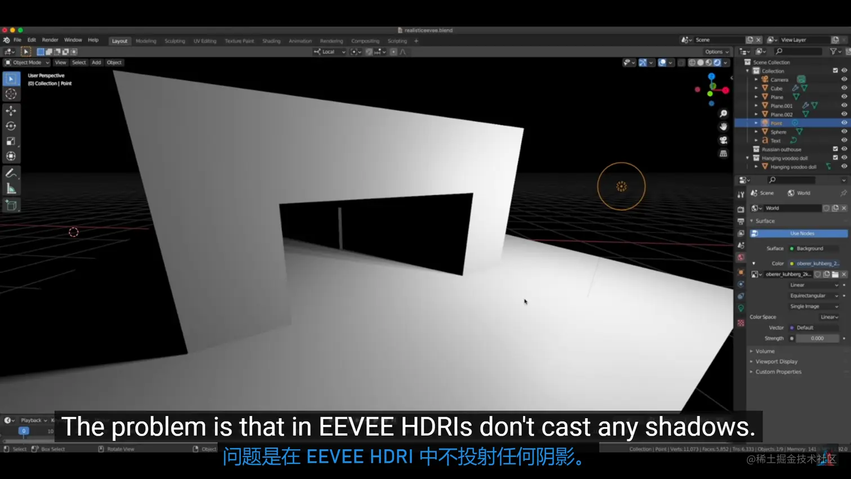Viewport: 851px width, 479px height.
Task: Open the Render properties tab
Action: click(x=741, y=209)
